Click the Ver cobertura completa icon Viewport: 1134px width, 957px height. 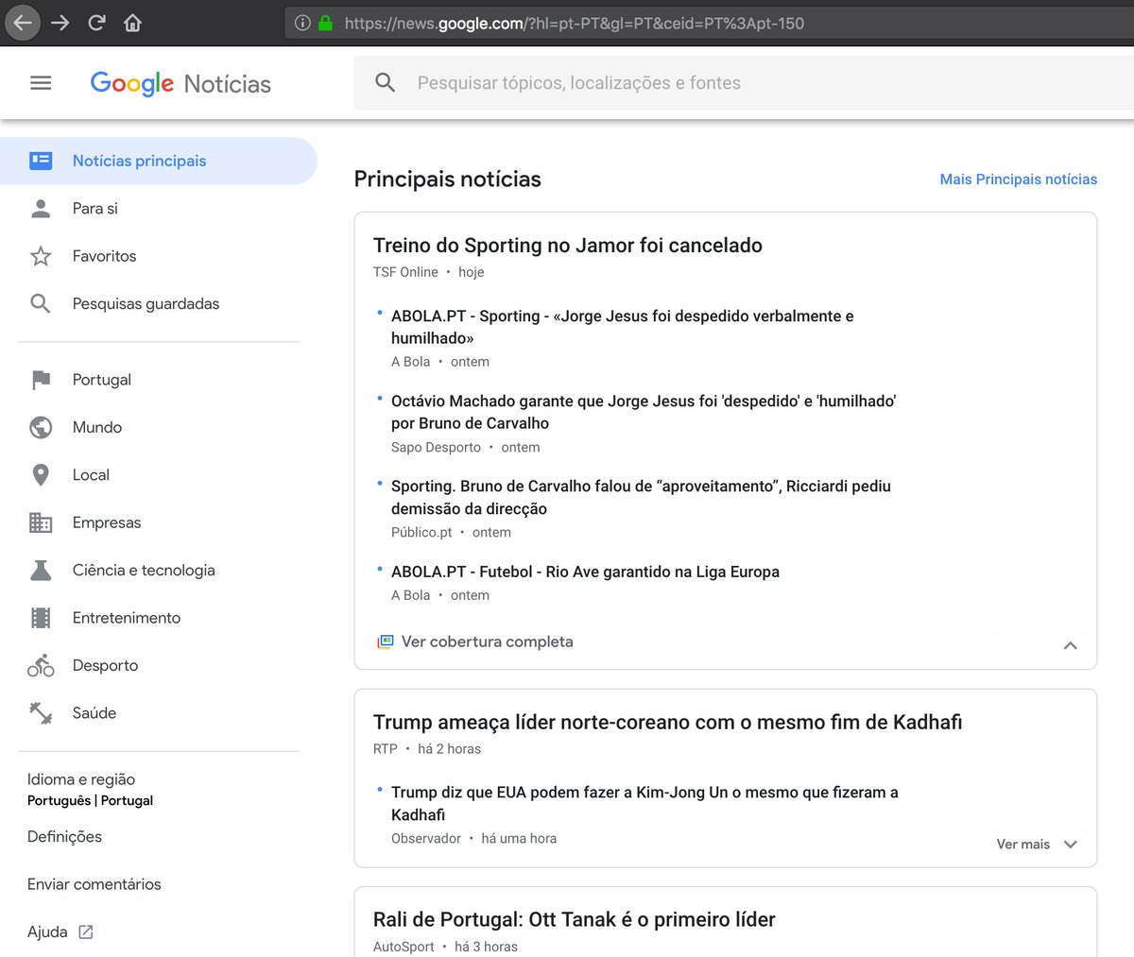click(x=385, y=641)
